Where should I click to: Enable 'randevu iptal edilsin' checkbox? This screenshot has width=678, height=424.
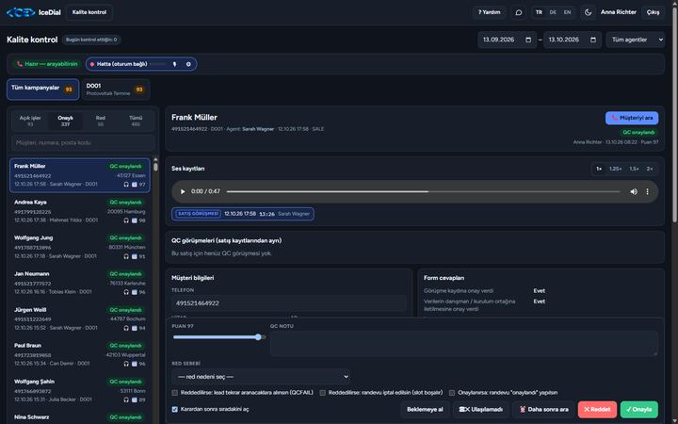tap(323, 393)
